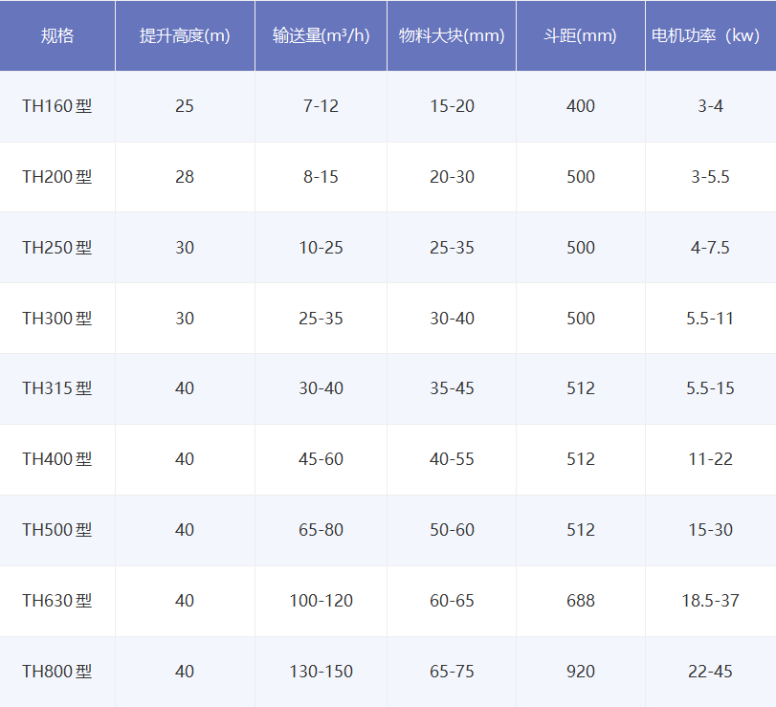This screenshot has width=776, height=707.
Task: Click the 100-120 conveying capacity cell
Action: coord(319,601)
